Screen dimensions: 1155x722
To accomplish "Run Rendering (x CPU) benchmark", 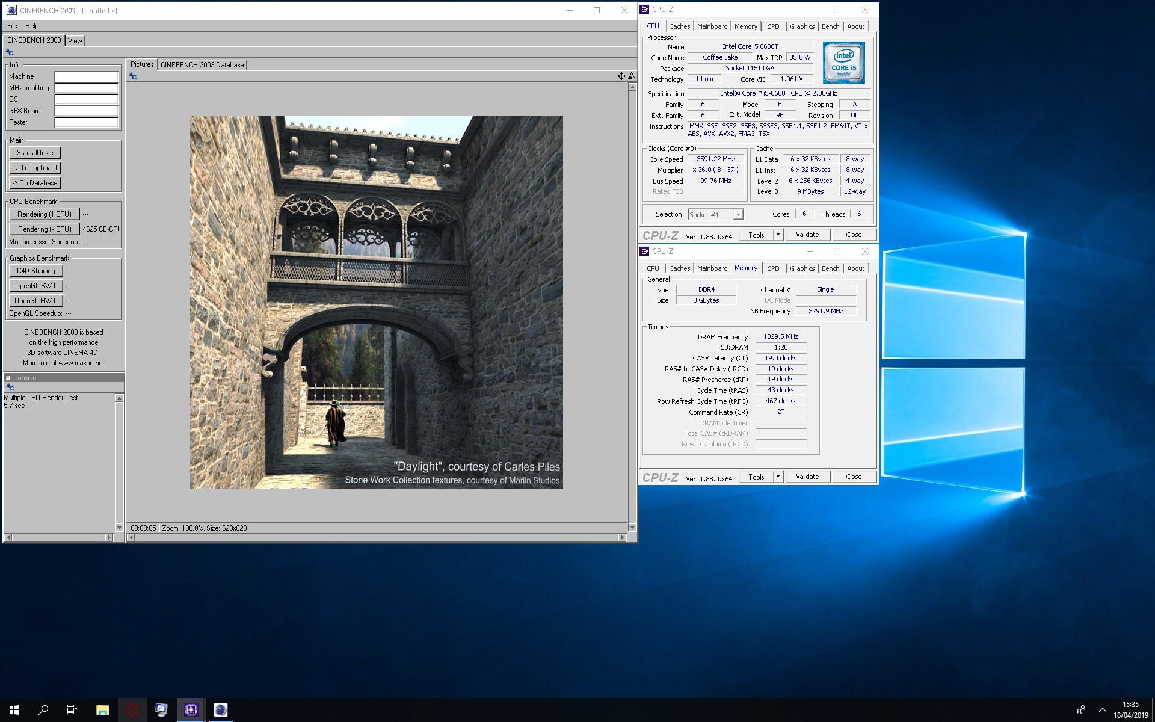I will point(45,229).
